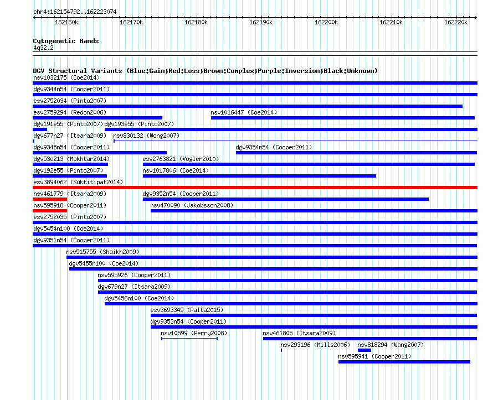Click the 162180k ruler tick label
The image size is (493, 400).
click(x=196, y=22)
